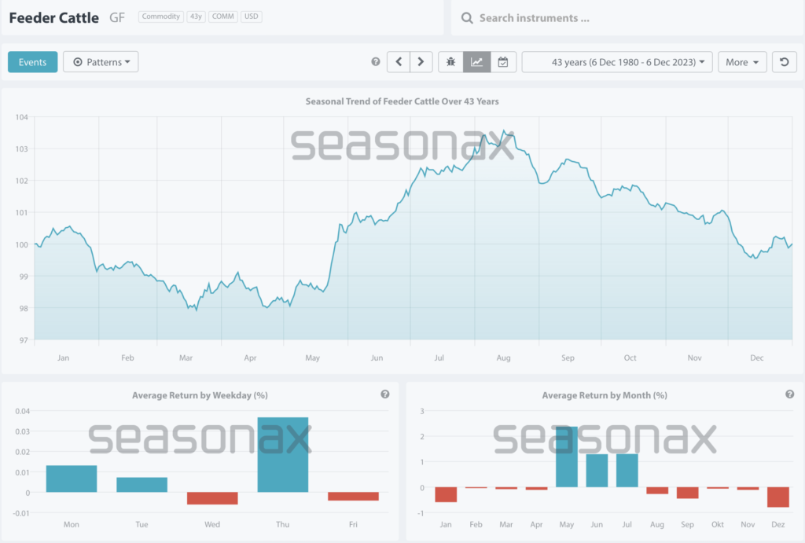Click the Thursday bar in weekday chart

(283, 454)
